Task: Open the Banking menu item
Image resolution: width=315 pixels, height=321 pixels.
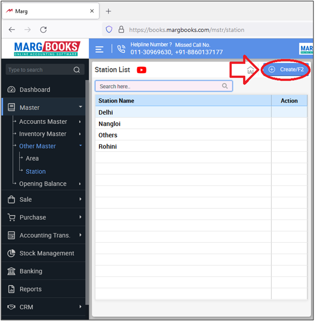Action: (x=44, y=271)
